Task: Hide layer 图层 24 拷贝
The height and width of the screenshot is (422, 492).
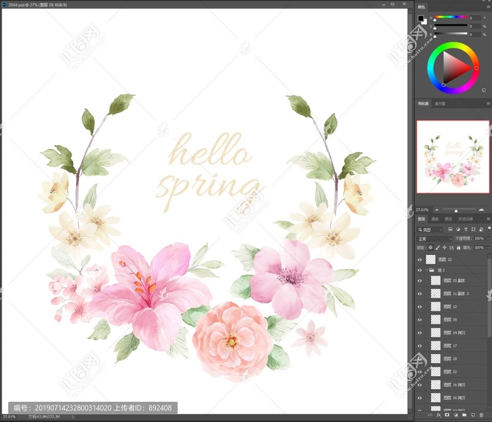Action: coord(420,332)
